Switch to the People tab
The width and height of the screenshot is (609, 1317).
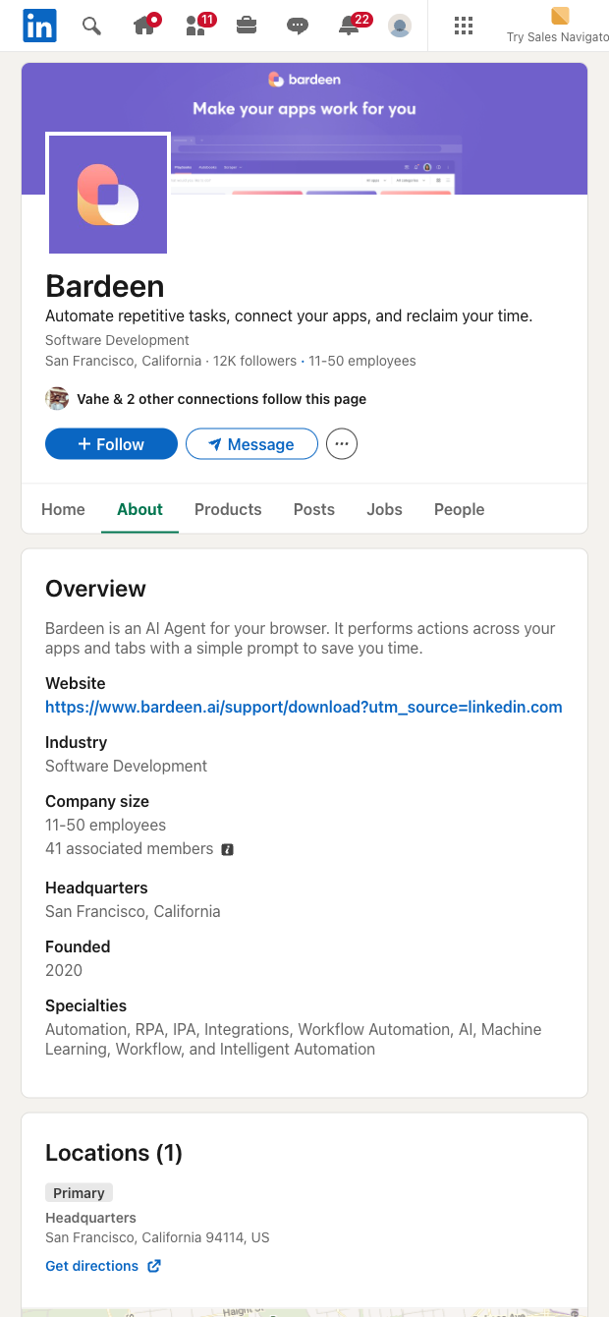(x=459, y=509)
